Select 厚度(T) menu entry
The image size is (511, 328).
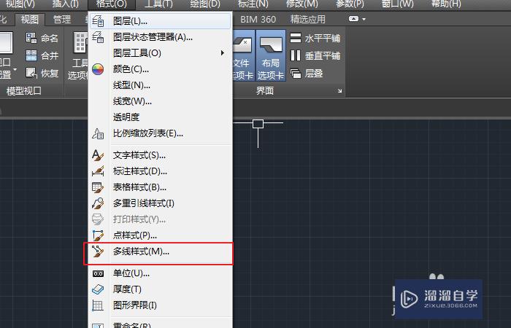[x=160, y=289]
